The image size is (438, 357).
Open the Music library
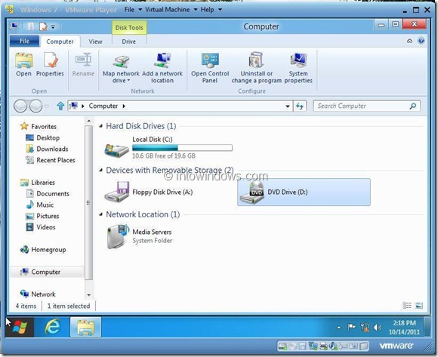(40, 205)
